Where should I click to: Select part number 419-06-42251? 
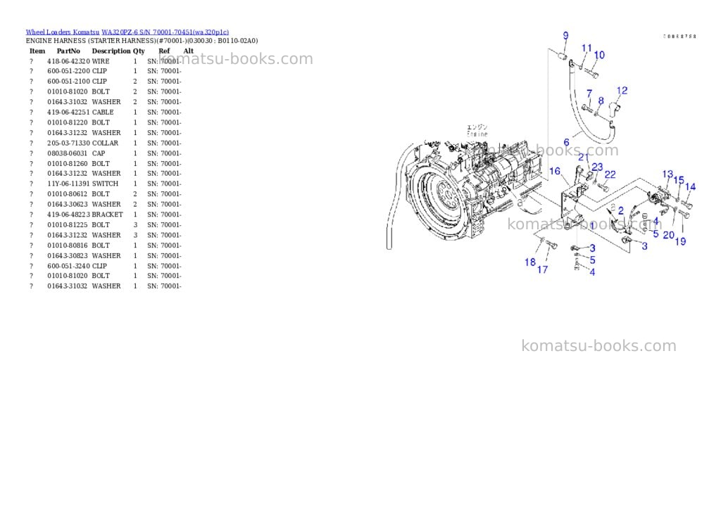click(68, 112)
